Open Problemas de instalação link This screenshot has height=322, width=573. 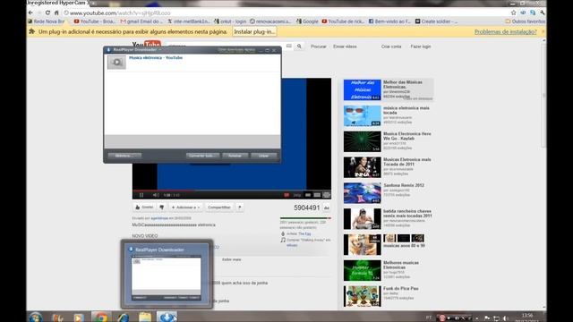[505, 32]
